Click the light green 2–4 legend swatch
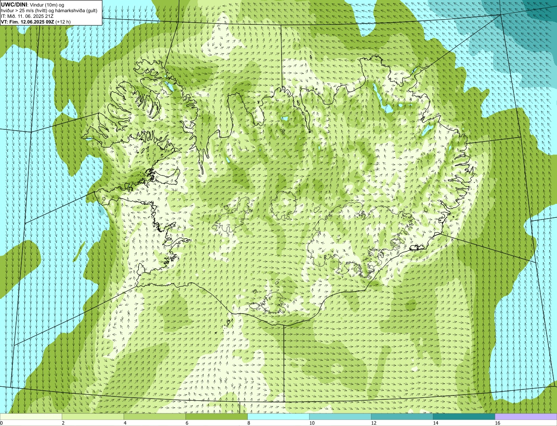557x426 pixels. (93, 417)
